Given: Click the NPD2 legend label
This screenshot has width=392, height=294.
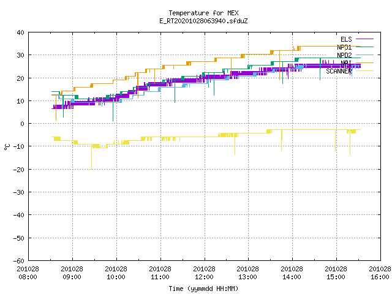Looking at the screenshot, I should click(x=344, y=55).
